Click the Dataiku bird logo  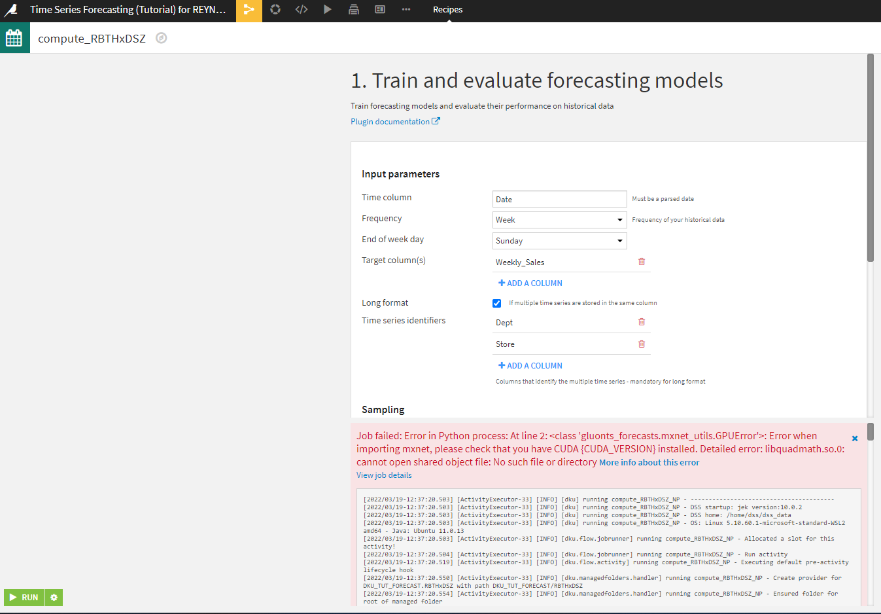[11, 10]
